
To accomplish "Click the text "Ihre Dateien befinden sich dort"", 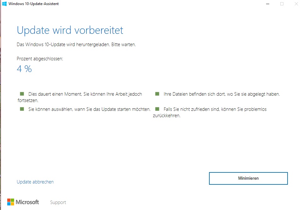I will pos(194,94).
